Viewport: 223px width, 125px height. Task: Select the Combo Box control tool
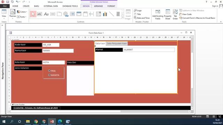point(98,14)
